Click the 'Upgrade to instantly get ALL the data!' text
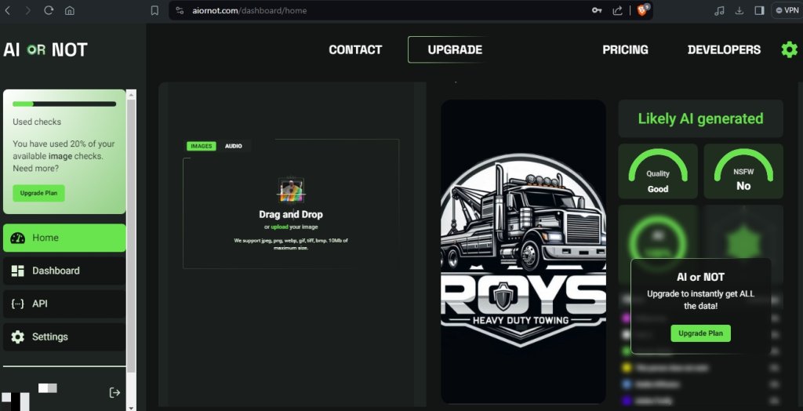 700,300
